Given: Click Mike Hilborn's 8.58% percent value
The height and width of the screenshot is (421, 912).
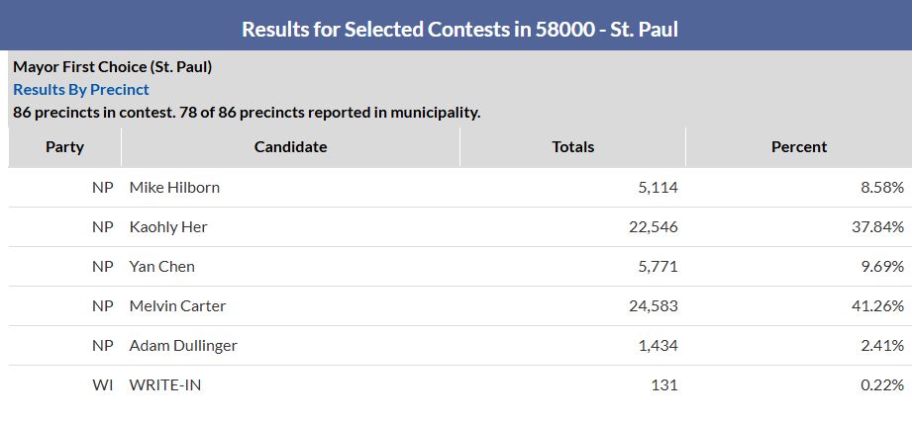Looking at the screenshot, I should coord(879,187).
